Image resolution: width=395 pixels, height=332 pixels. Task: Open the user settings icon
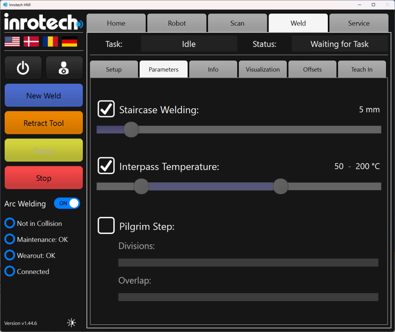click(x=64, y=68)
